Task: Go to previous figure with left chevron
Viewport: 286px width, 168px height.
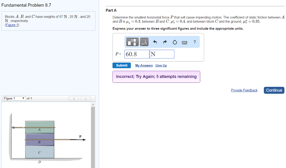Action: [73, 98]
